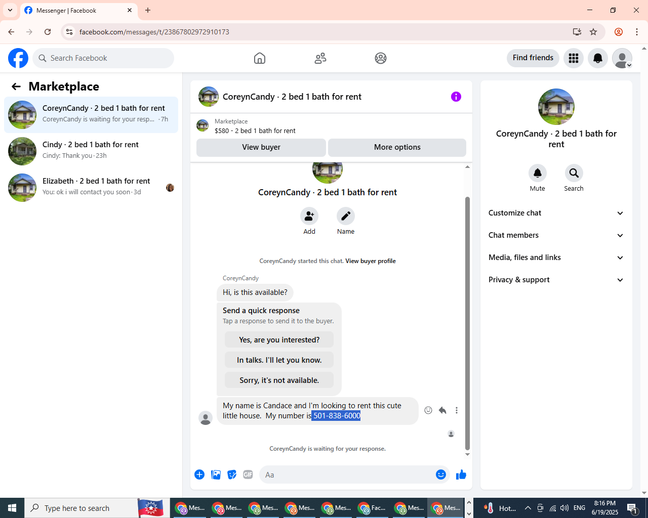Attach a photo or file

[x=216, y=474]
